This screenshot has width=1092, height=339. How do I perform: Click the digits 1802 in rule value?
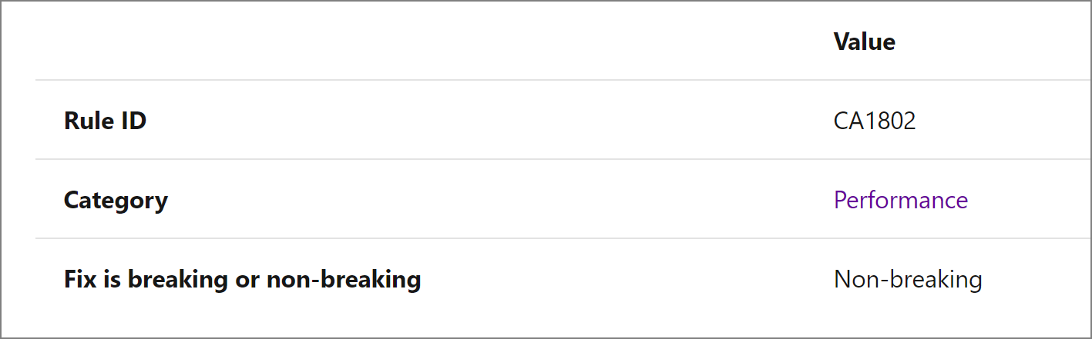pyautogui.click(x=889, y=121)
